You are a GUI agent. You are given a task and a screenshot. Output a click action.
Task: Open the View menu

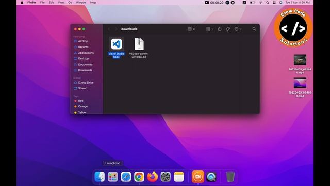tap(61, 2)
